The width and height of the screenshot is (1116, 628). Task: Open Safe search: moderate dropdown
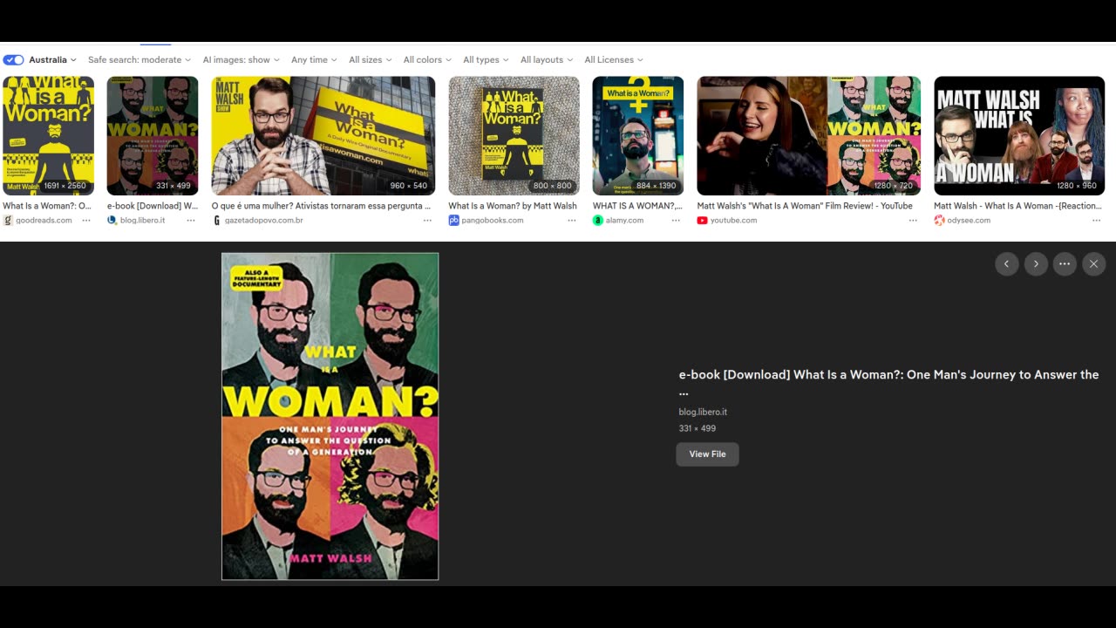tap(139, 60)
